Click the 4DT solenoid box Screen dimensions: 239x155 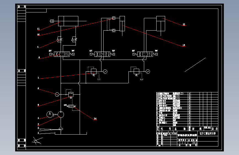(x=91, y=54)
